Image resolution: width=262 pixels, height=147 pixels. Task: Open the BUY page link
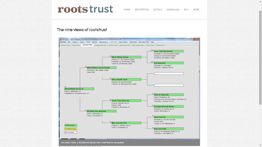pos(186,10)
